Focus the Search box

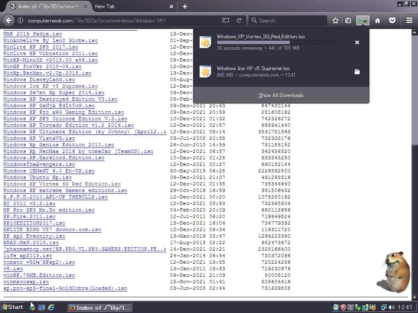[x=288, y=20]
